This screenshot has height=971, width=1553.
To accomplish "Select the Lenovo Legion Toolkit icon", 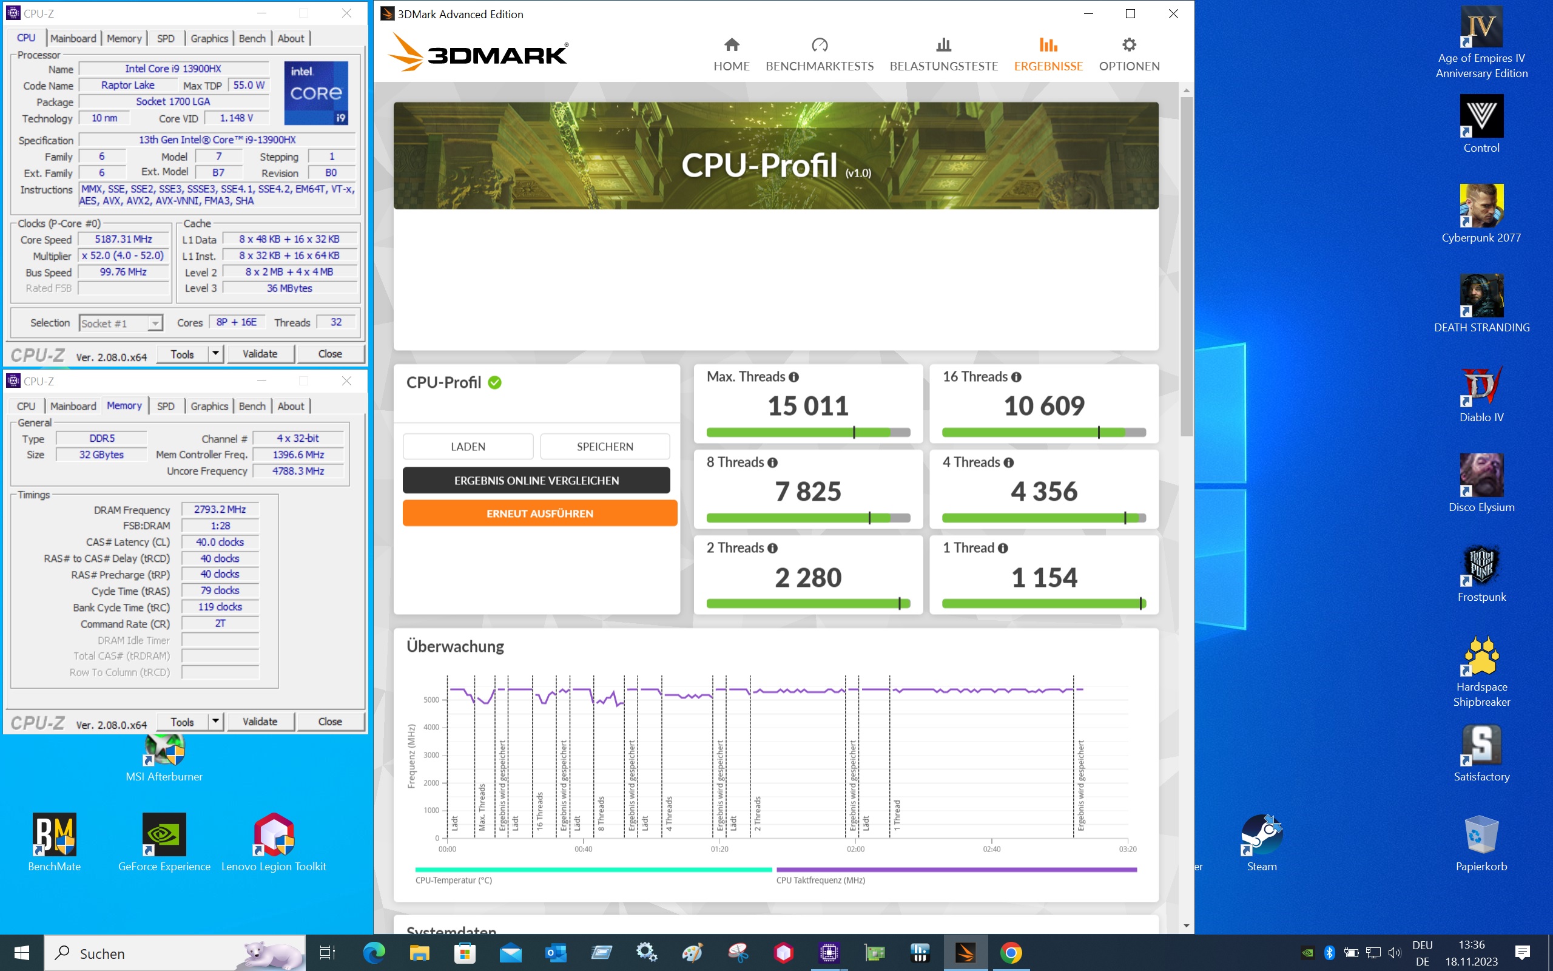I will [x=274, y=843].
